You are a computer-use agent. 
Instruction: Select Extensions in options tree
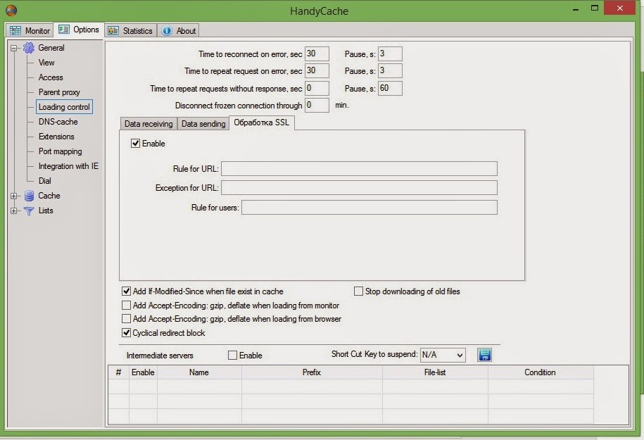[56, 137]
